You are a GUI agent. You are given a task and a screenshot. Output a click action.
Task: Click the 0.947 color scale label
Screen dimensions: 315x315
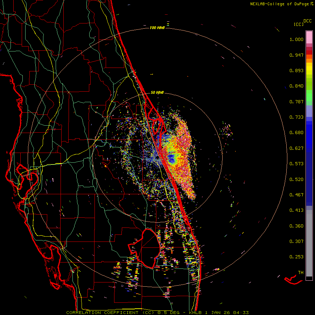296,55
